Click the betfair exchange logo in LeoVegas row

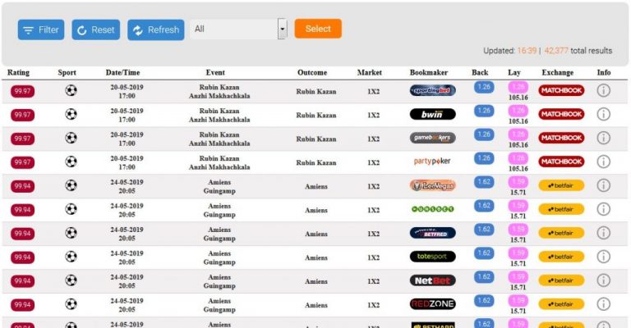click(x=561, y=185)
